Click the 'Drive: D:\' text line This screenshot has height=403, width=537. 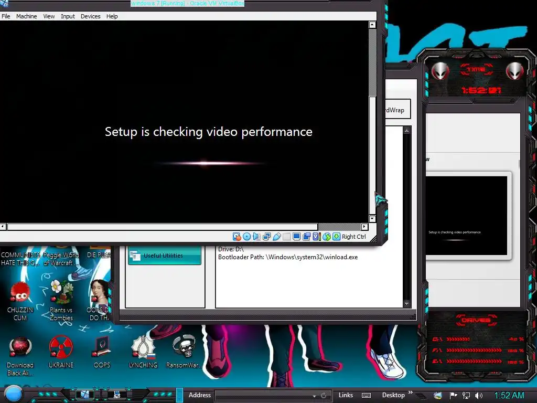(x=231, y=249)
